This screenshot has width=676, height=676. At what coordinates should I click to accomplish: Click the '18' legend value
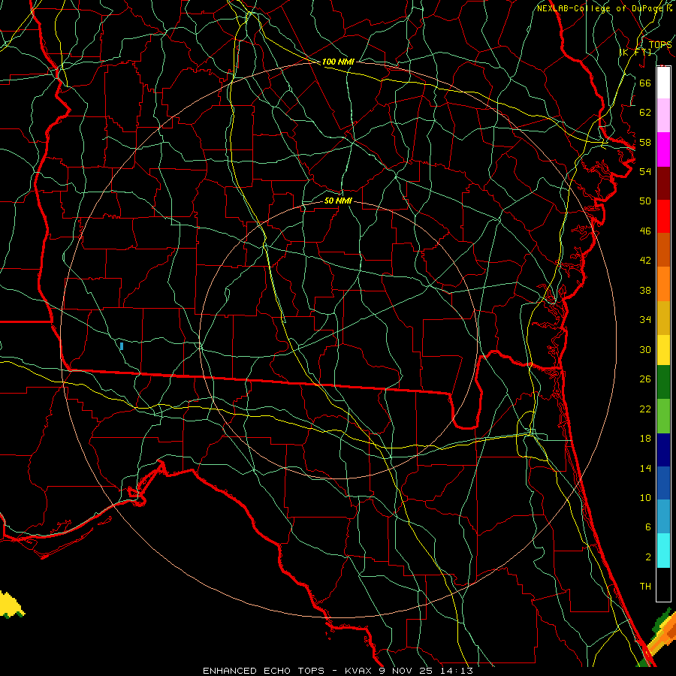[x=645, y=439]
